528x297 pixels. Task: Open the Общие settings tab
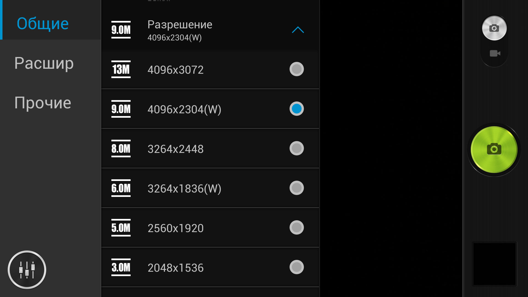coord(43,24)
